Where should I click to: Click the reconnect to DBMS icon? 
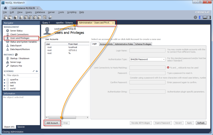click(50, 17)
